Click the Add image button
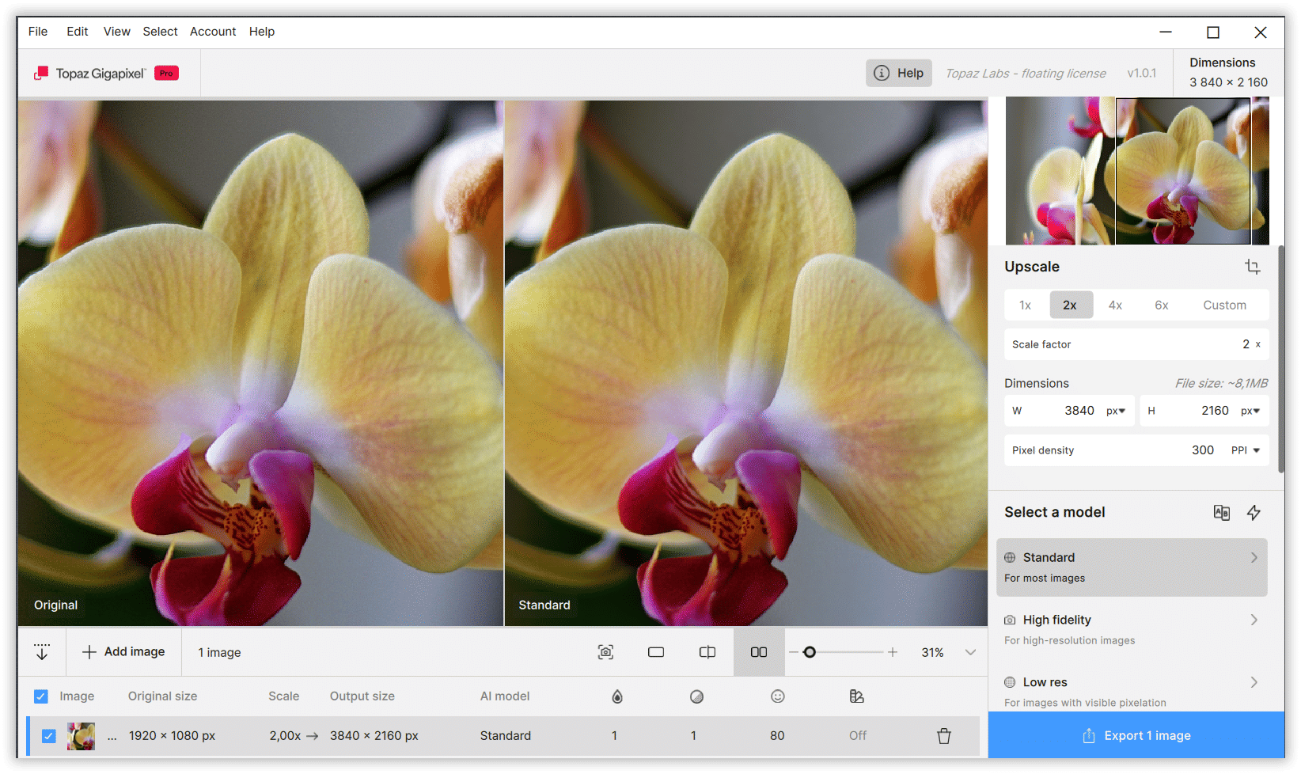The width and height of the screenshot is (1301, 774). [x=123, y=652]
